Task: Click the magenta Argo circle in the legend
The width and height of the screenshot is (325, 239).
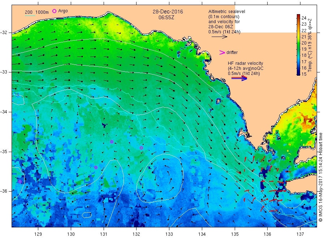Action: (x=54, y=11)
